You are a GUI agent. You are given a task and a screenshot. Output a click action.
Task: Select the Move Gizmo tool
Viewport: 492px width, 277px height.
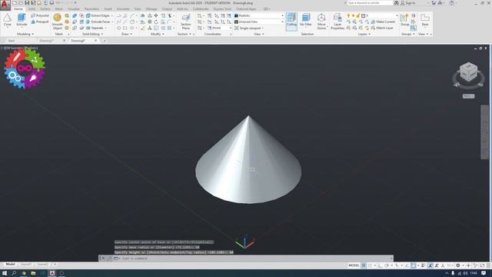pyautogui.click(x=321, y=22)
